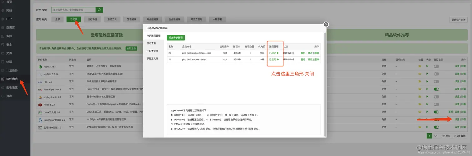472x156 pixels.
Task: Click the Nginx 1.16.1 status play icon
Action: tap(428, 66)
